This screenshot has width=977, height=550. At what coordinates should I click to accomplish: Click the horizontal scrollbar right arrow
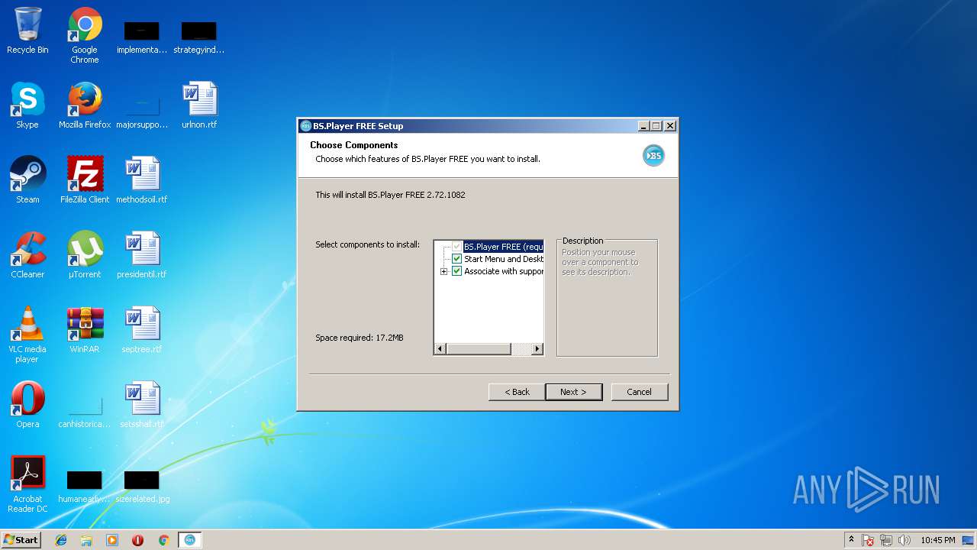[x=537, y=349]
